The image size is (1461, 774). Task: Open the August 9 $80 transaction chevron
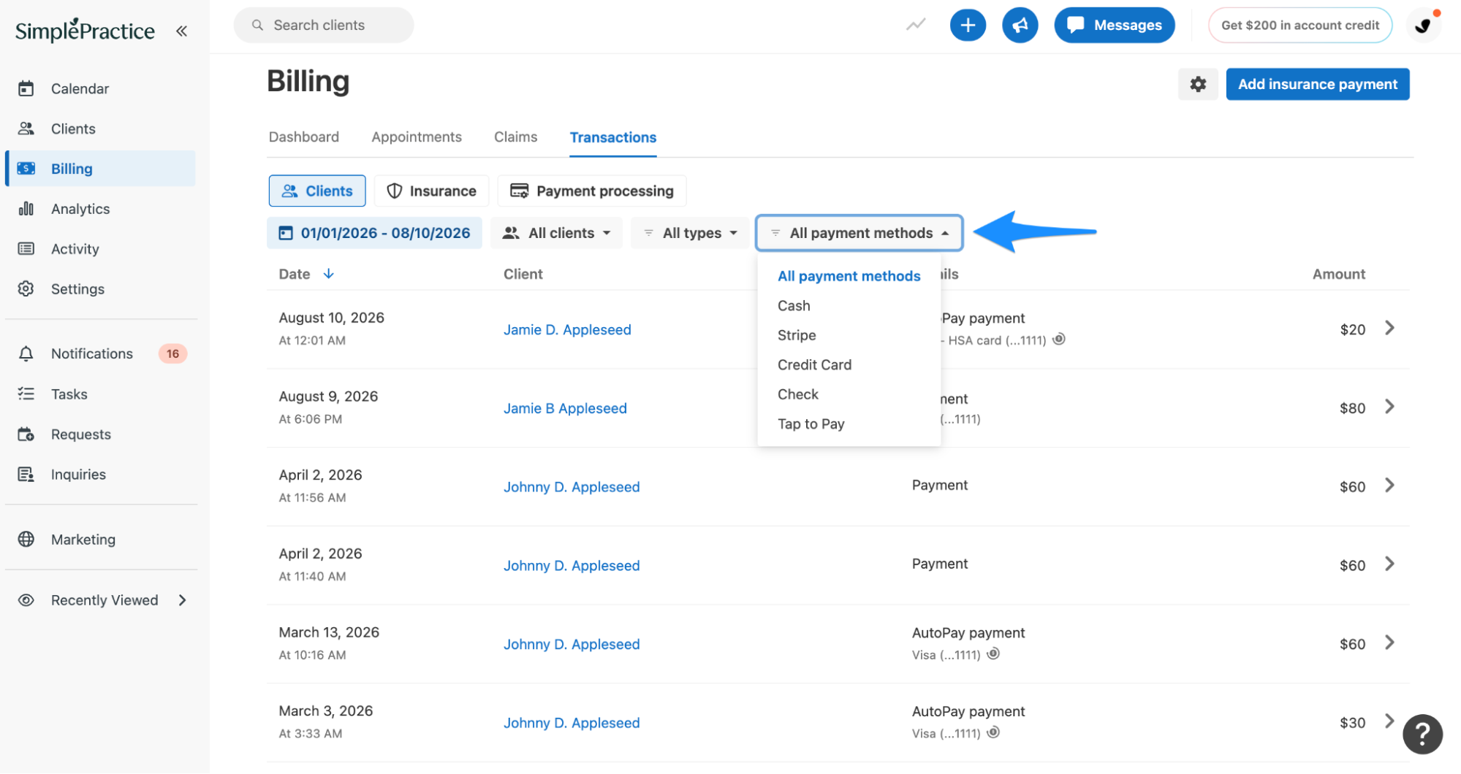[x=1389, y=407]
